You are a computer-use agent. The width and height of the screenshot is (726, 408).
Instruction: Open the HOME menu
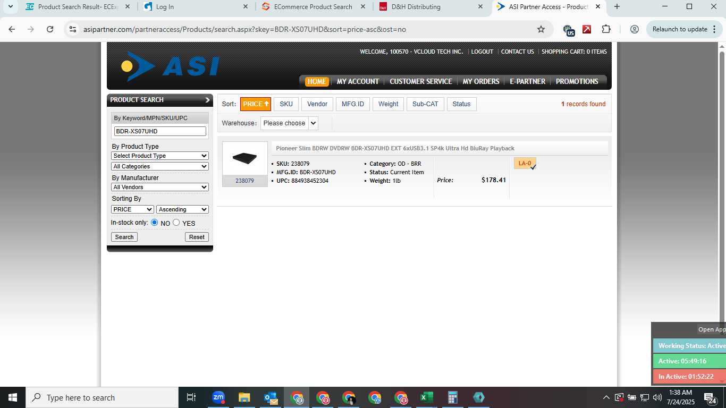click(x=317, y=81)
